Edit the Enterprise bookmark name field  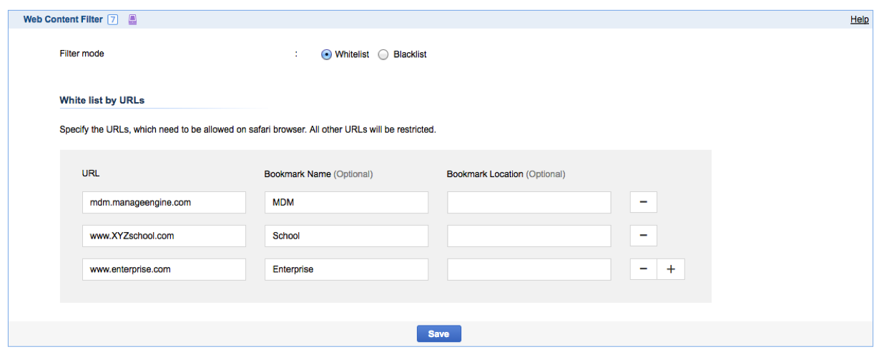click(x=346, y=269)
